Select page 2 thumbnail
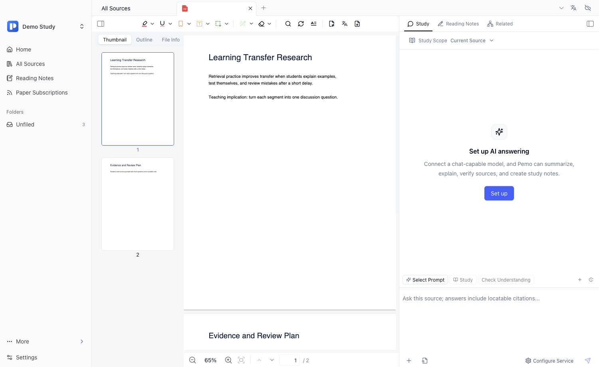This screenshot has width=599, height=367. click(x=138, y=204)
